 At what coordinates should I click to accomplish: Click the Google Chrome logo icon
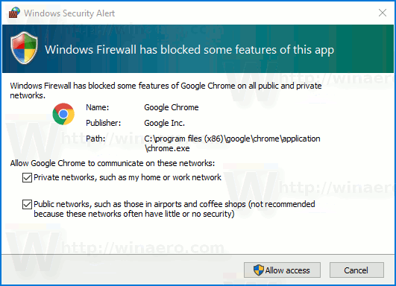63,114
